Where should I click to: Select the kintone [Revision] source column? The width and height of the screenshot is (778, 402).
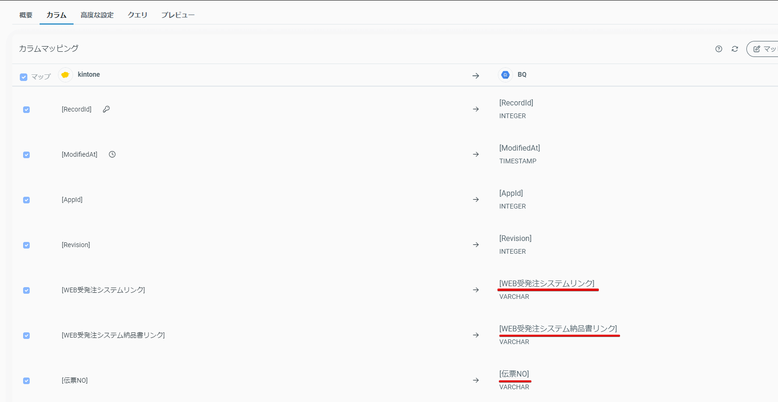76,245
